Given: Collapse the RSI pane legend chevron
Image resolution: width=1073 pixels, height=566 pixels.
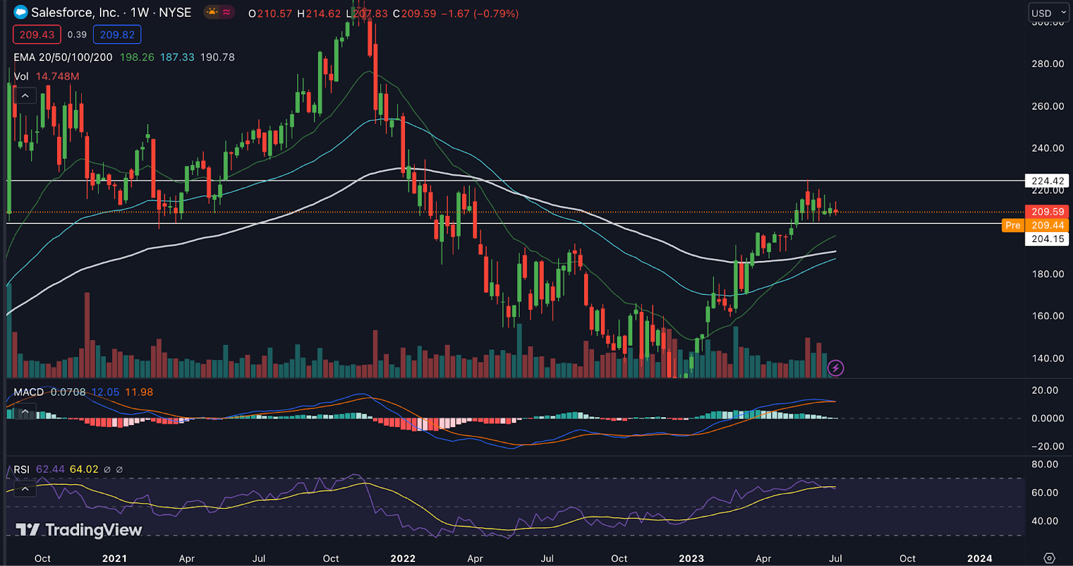Looking at the screenshot, I should coord(25,489).
